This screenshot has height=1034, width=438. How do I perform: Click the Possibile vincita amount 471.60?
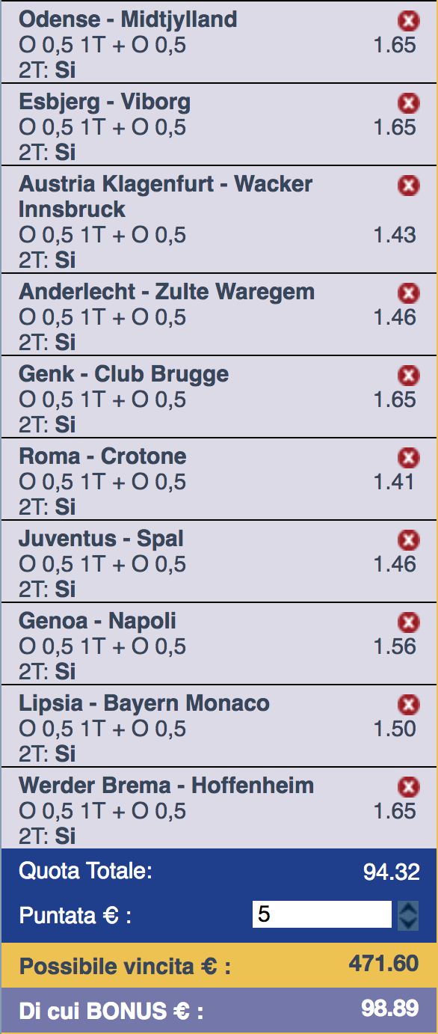tap(383, 963)
